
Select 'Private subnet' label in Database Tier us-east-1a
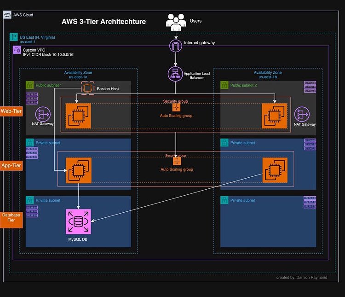click(48, 200)
